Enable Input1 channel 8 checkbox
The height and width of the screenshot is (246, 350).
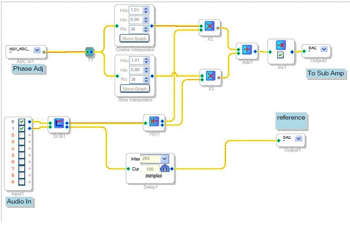[x=22, y=175]
